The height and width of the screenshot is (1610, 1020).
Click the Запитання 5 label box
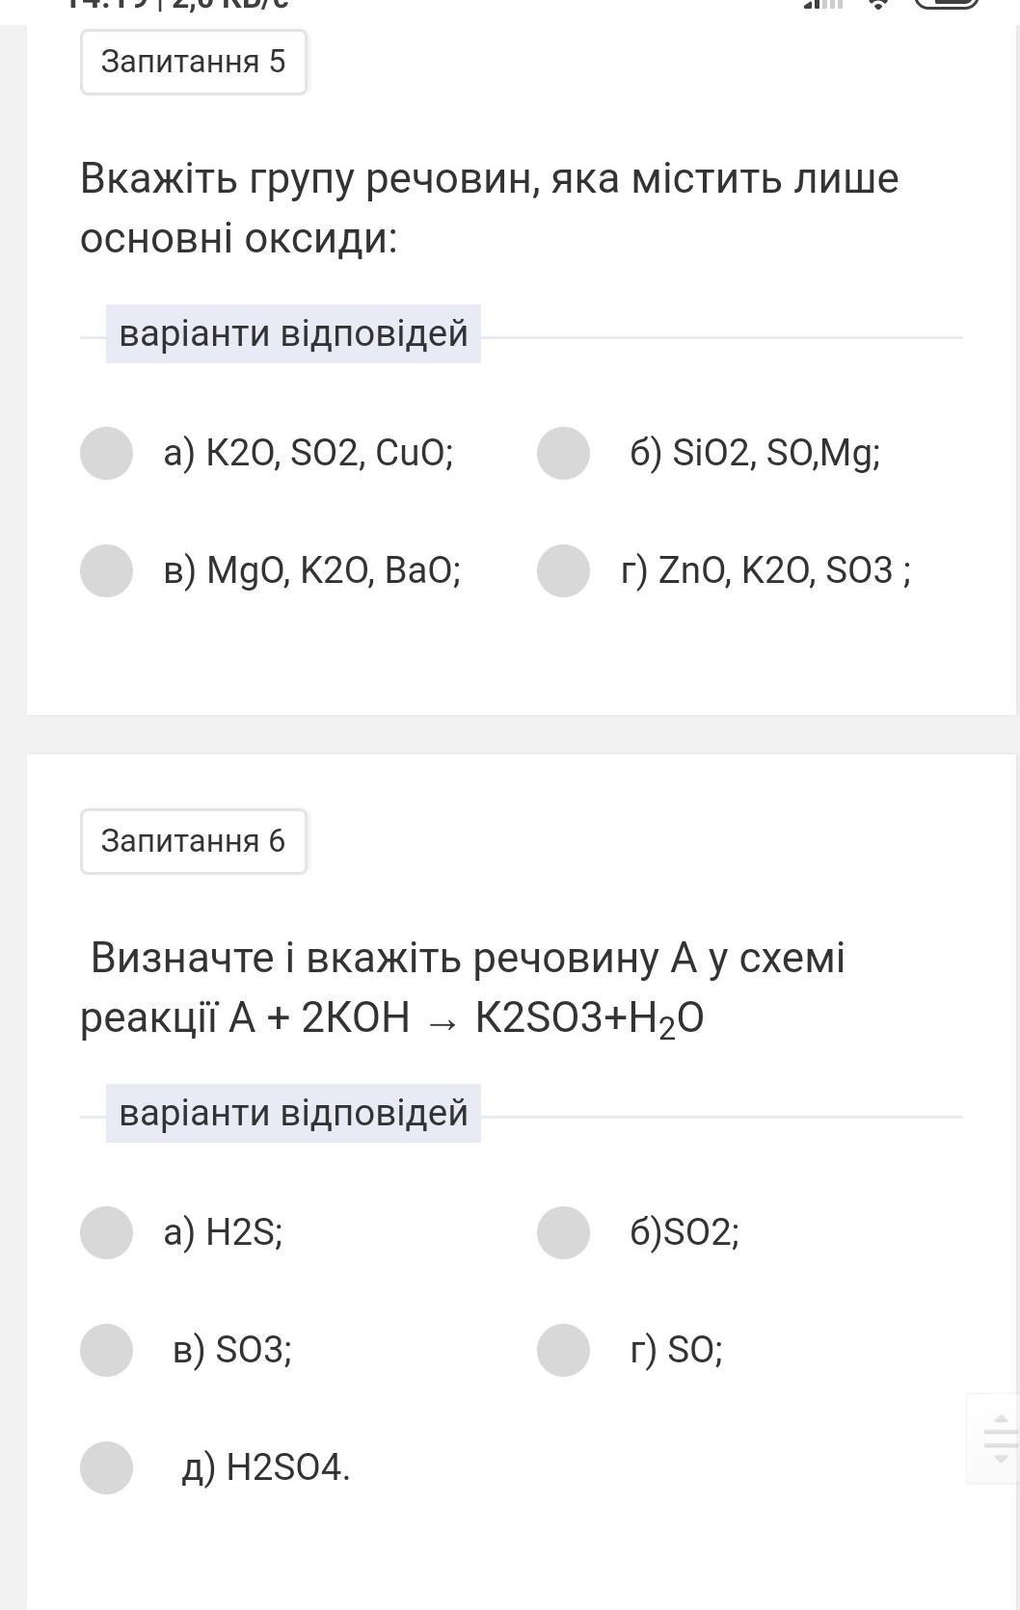pyautogui.click(x=193, y=62)
